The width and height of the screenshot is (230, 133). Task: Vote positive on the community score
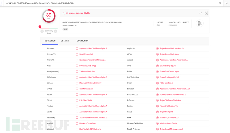[55, 31]
